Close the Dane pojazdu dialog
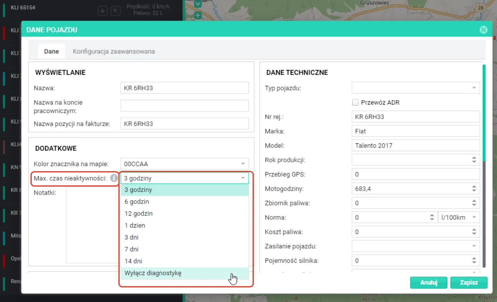 pos(483,30)
